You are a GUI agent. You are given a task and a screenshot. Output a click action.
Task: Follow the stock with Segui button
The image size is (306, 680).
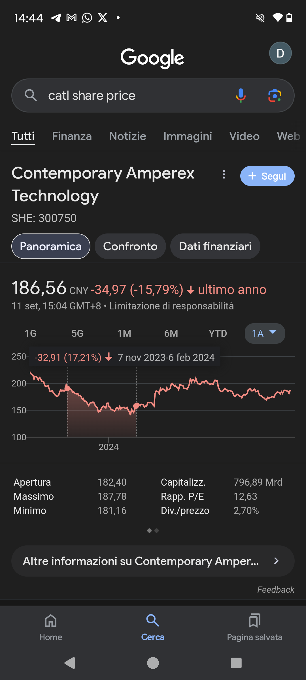[267, 176]
